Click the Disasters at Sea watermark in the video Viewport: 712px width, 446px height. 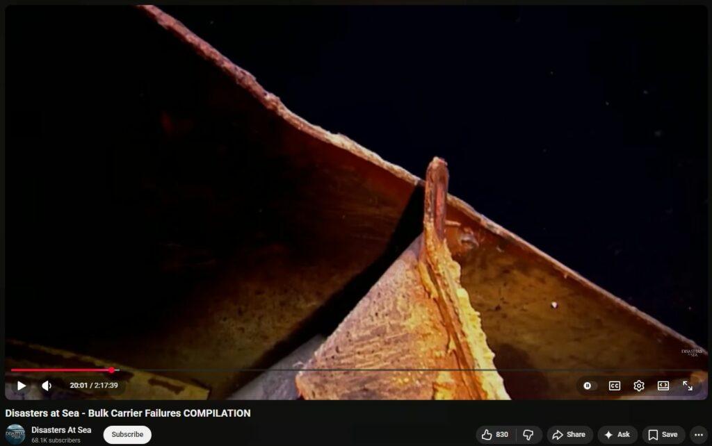pos(693,353)
